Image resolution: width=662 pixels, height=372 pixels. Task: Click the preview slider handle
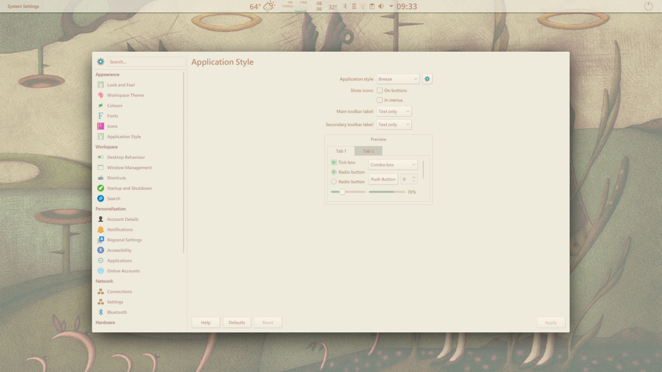click(x=343, y=192)
